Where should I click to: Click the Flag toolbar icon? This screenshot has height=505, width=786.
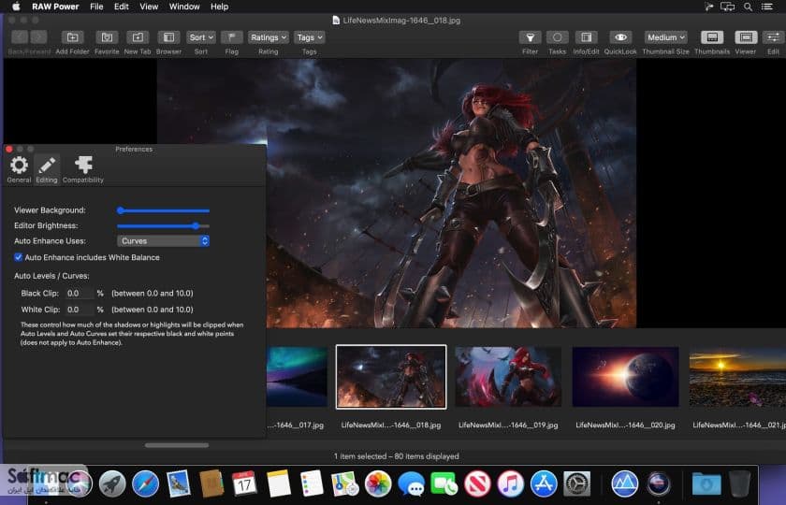(232, 37)
